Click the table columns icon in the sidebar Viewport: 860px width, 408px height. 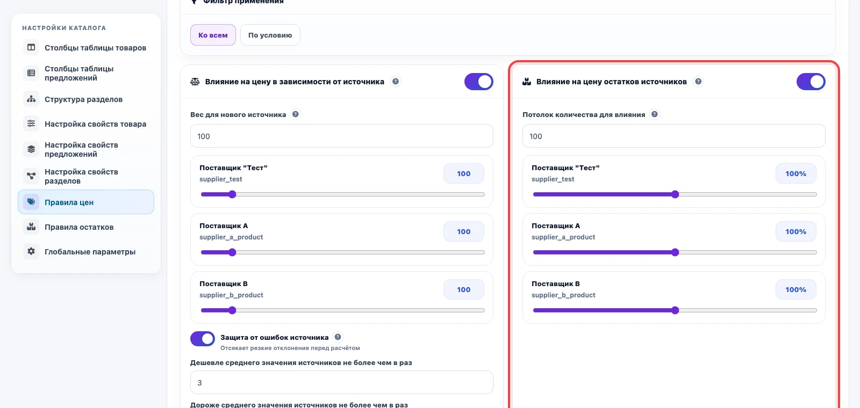(x=31, y=47)
